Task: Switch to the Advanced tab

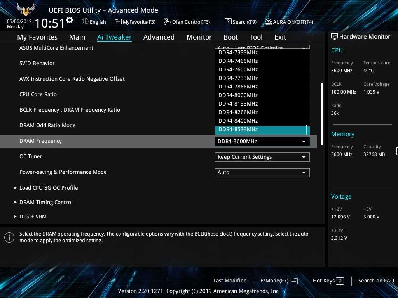Action: [x=159, y=37]
